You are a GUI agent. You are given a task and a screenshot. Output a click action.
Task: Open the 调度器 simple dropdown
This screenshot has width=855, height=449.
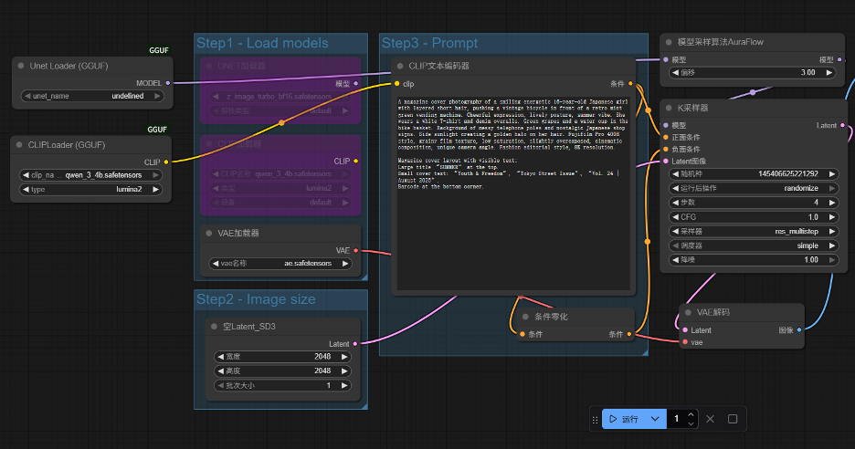tap(749, 245)
